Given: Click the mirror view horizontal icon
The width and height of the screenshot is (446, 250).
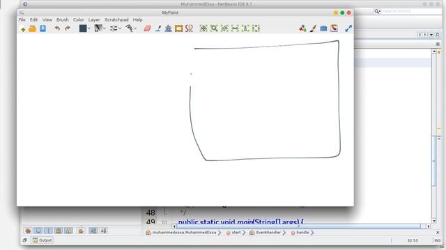Looking at the screenshot, I should point(235,28).
